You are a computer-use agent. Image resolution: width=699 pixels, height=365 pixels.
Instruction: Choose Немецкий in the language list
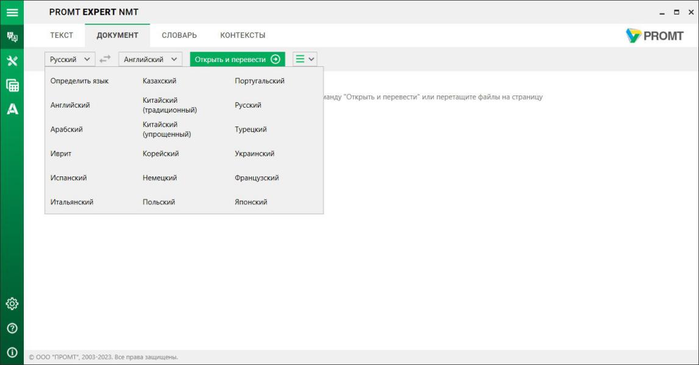(160, 178)
